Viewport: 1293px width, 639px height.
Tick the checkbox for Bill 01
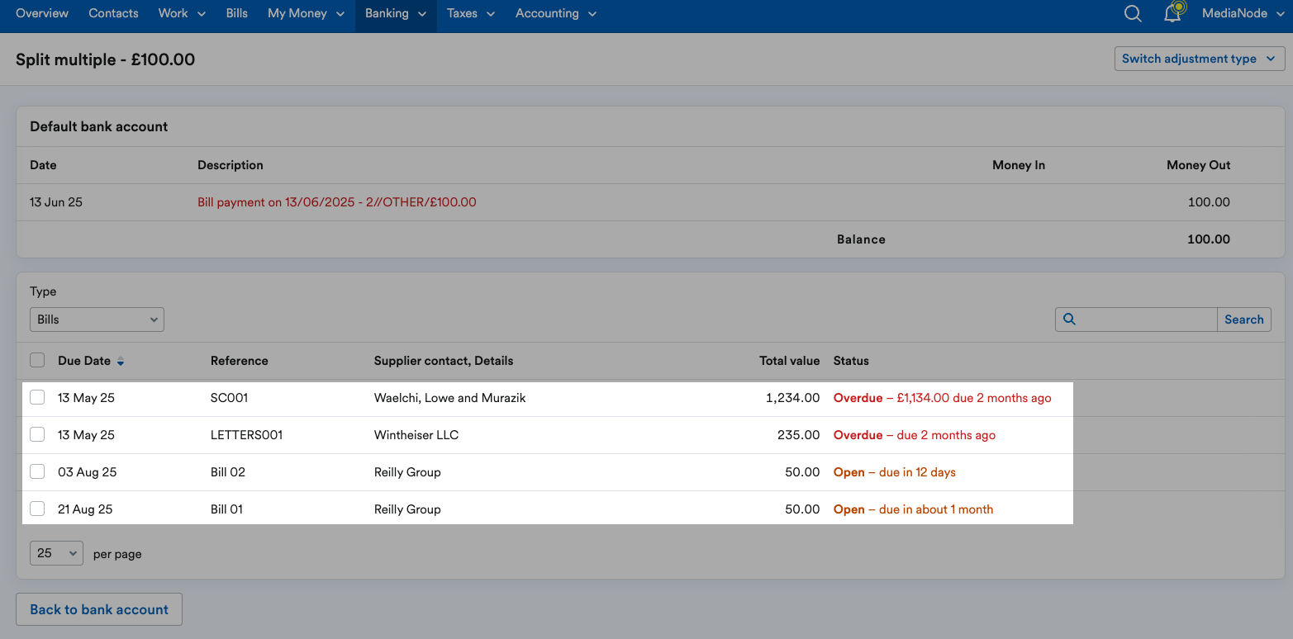pos(37,509)
